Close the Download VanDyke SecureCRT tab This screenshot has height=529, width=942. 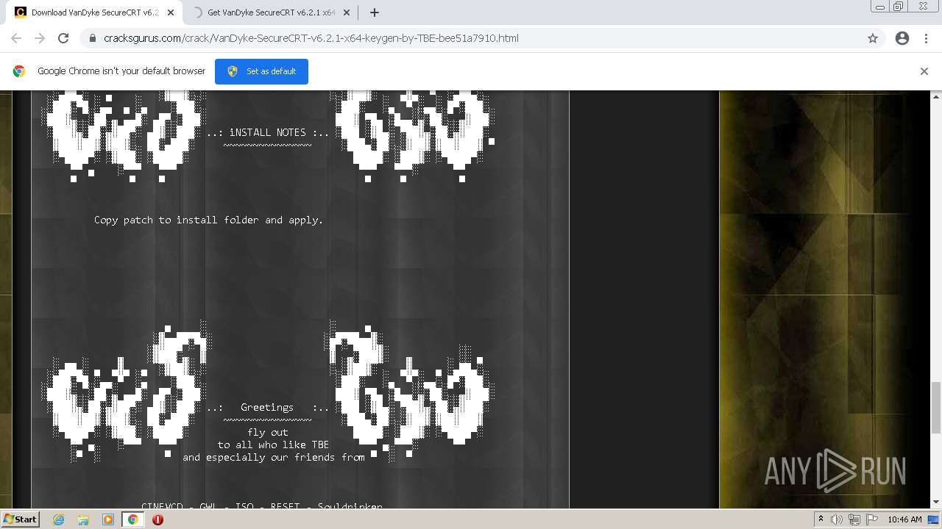coord(171,12)
